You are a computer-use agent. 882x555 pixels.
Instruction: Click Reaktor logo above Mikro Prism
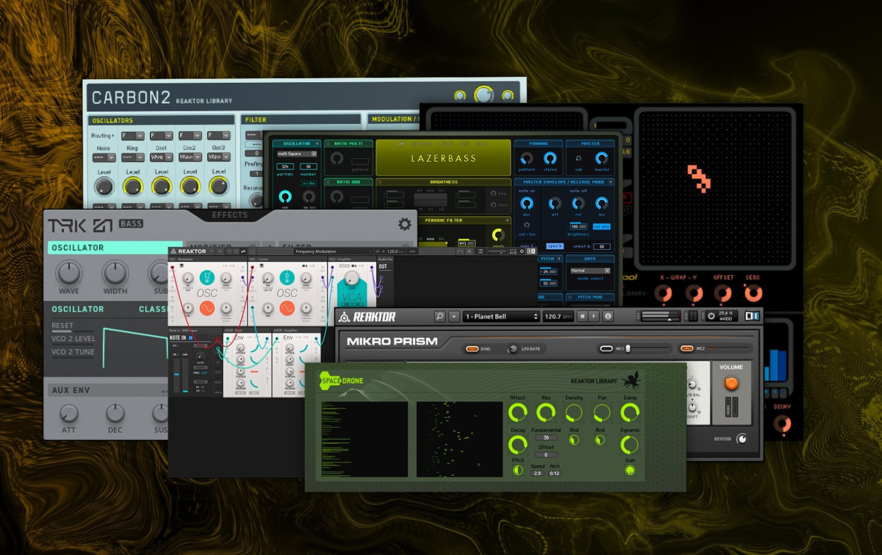368,317
